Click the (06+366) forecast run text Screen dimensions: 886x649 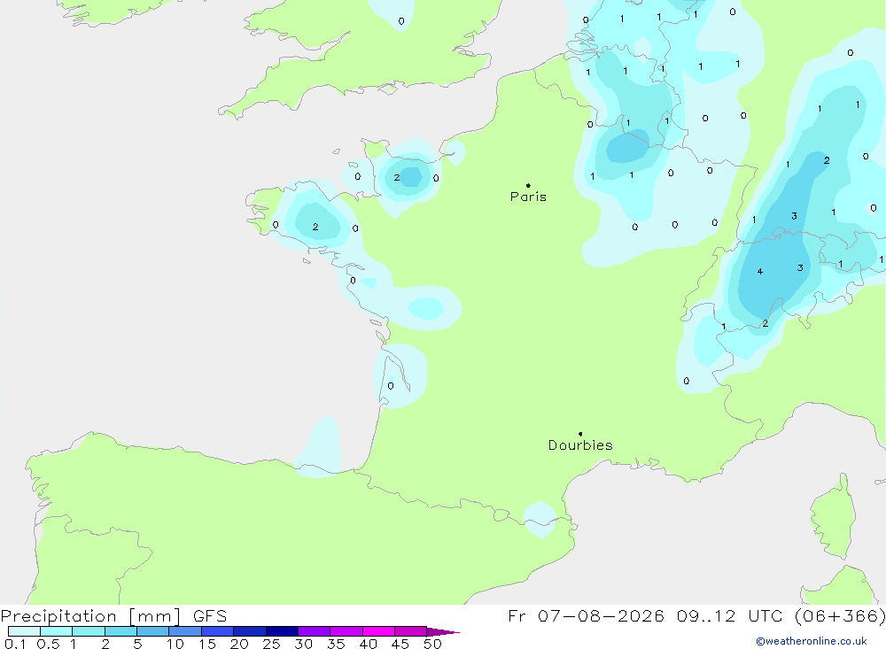840,616
